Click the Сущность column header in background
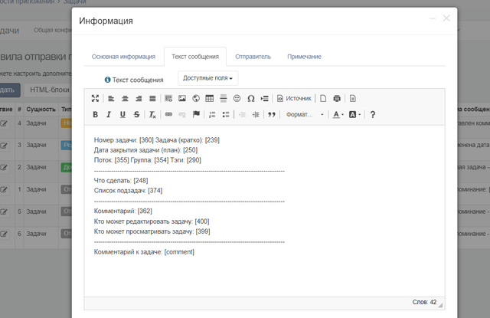Viewport: 490px width, 318px height. pyautogui.click(x=41, y=109)
